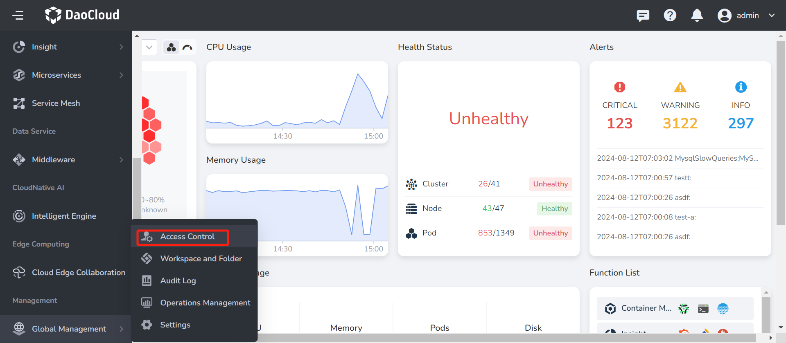Screen dimensions: 786x343
Task: Open the notifications bell
Action: coord(697,16)
